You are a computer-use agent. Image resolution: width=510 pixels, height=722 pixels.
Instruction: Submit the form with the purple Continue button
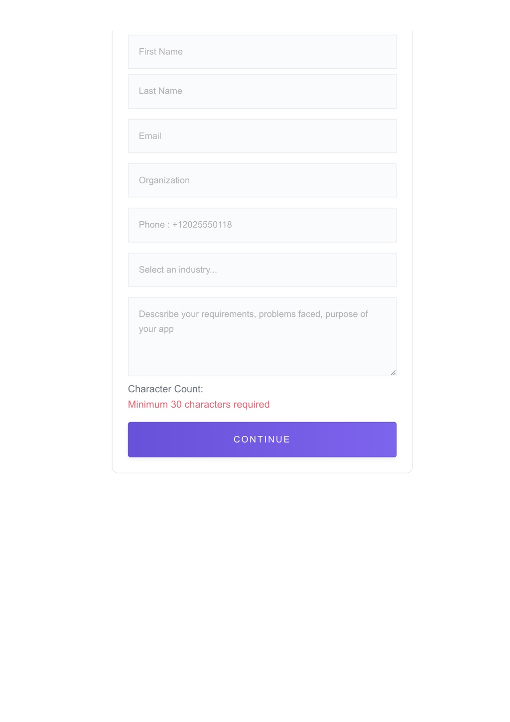[x=262, y=439]
